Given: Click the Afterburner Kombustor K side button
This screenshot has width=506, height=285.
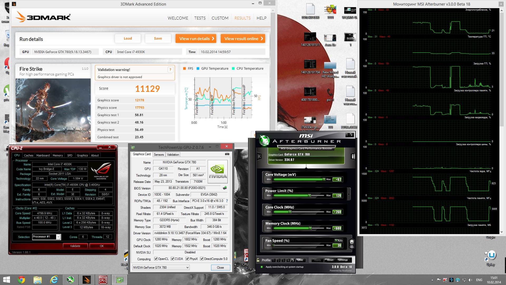Looking at the screenshot, I should point(259,156).
